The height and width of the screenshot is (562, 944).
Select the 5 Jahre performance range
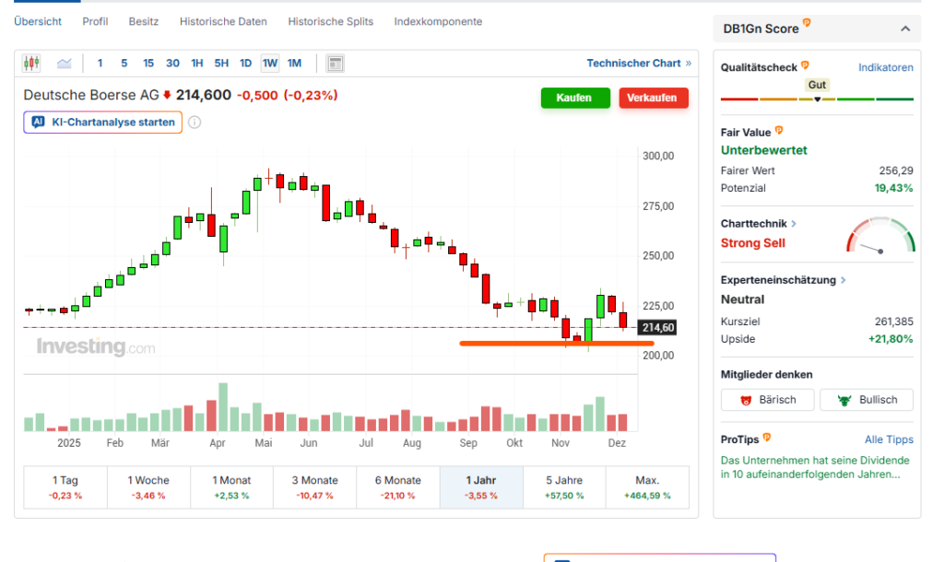point(564,487)
